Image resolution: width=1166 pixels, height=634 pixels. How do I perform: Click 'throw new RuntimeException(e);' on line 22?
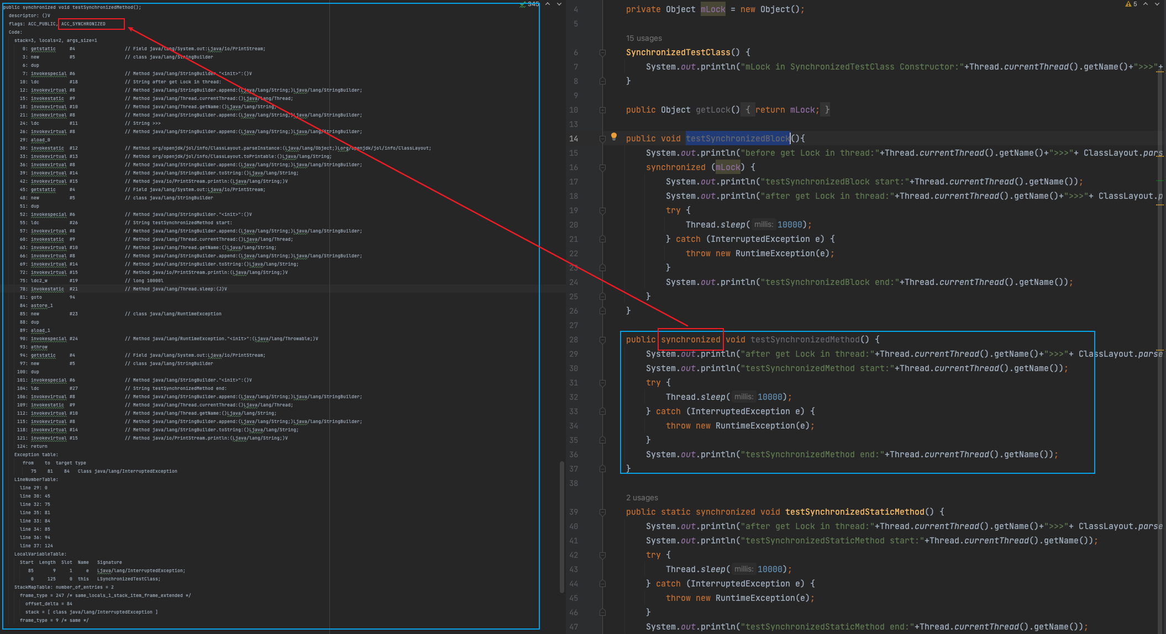(760, 253)
